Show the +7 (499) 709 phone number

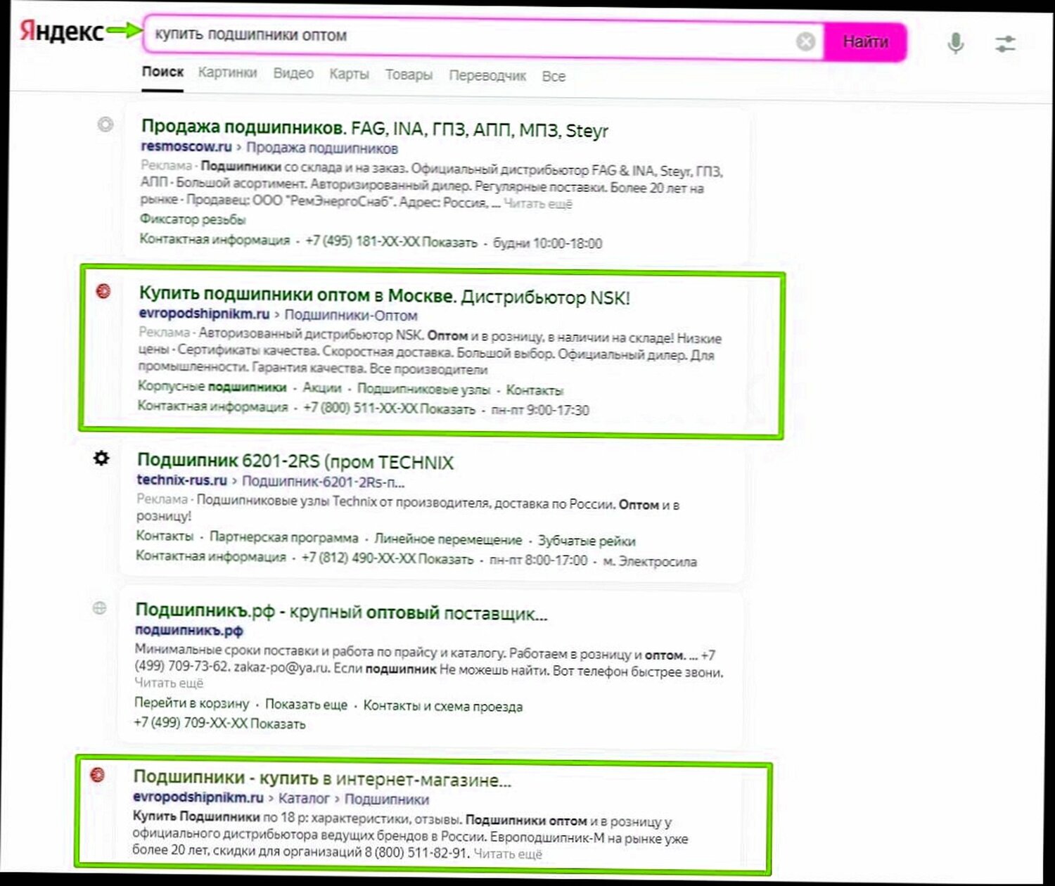click(219, 724)
